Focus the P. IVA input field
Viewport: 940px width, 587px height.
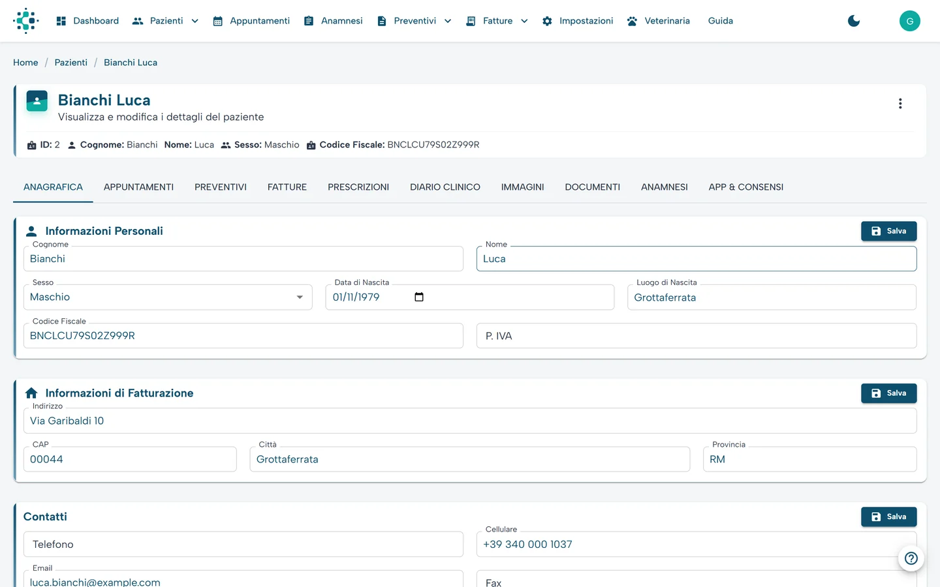tap(697, 336)
